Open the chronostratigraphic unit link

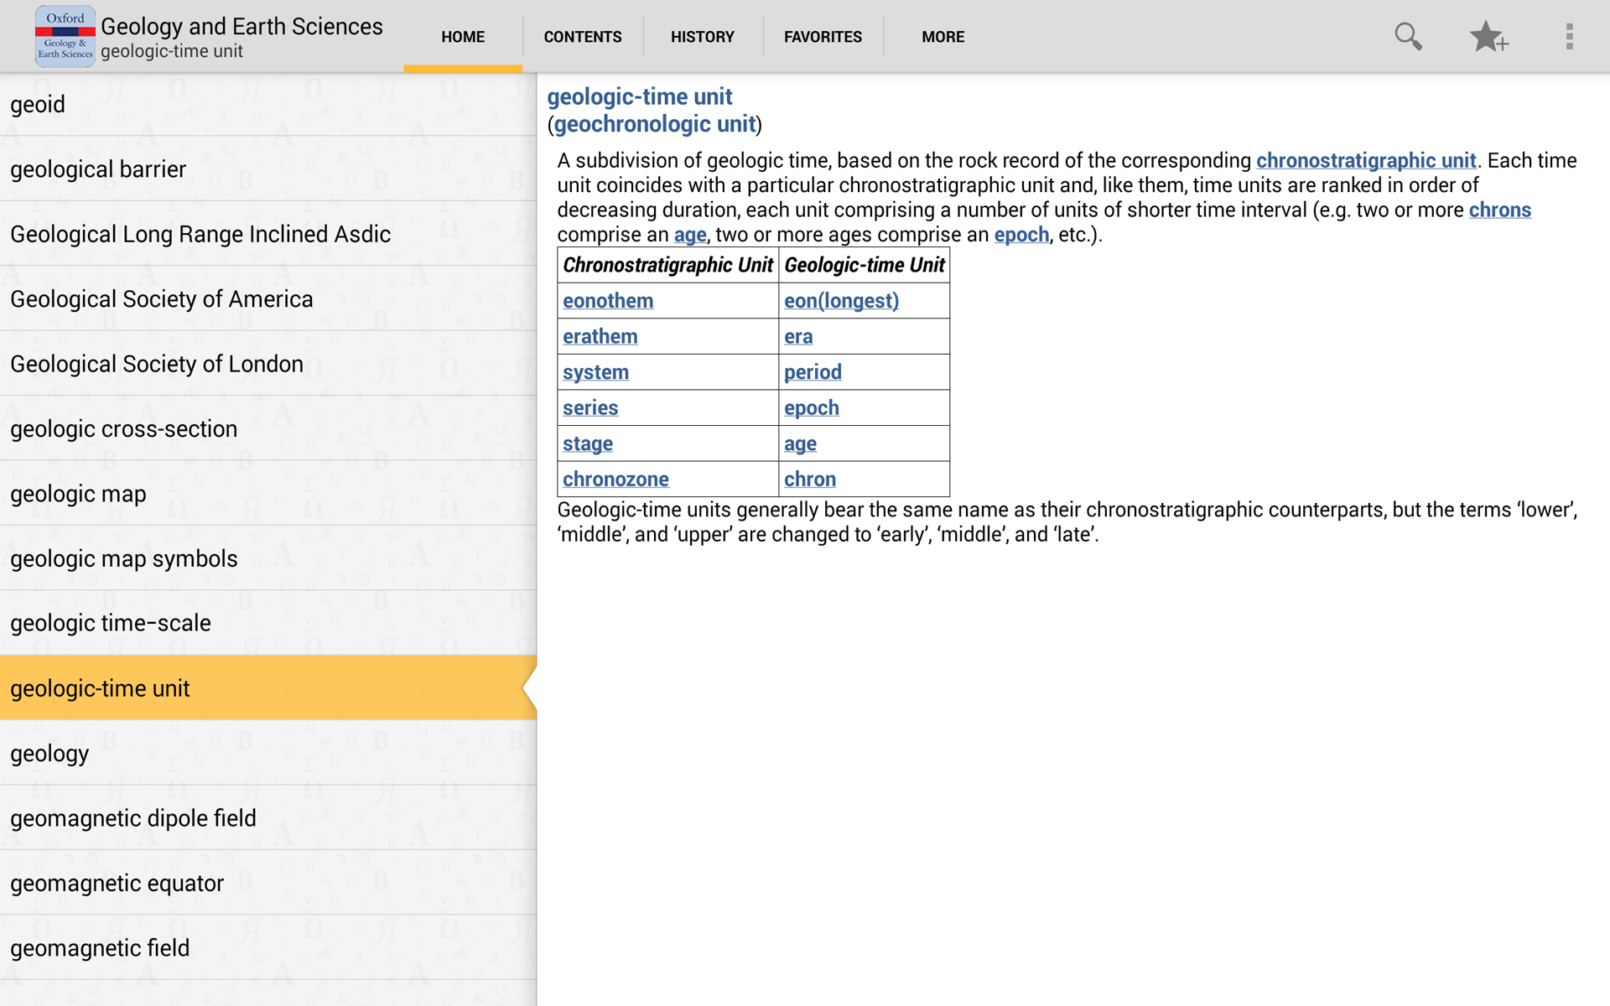point(1365,160)
